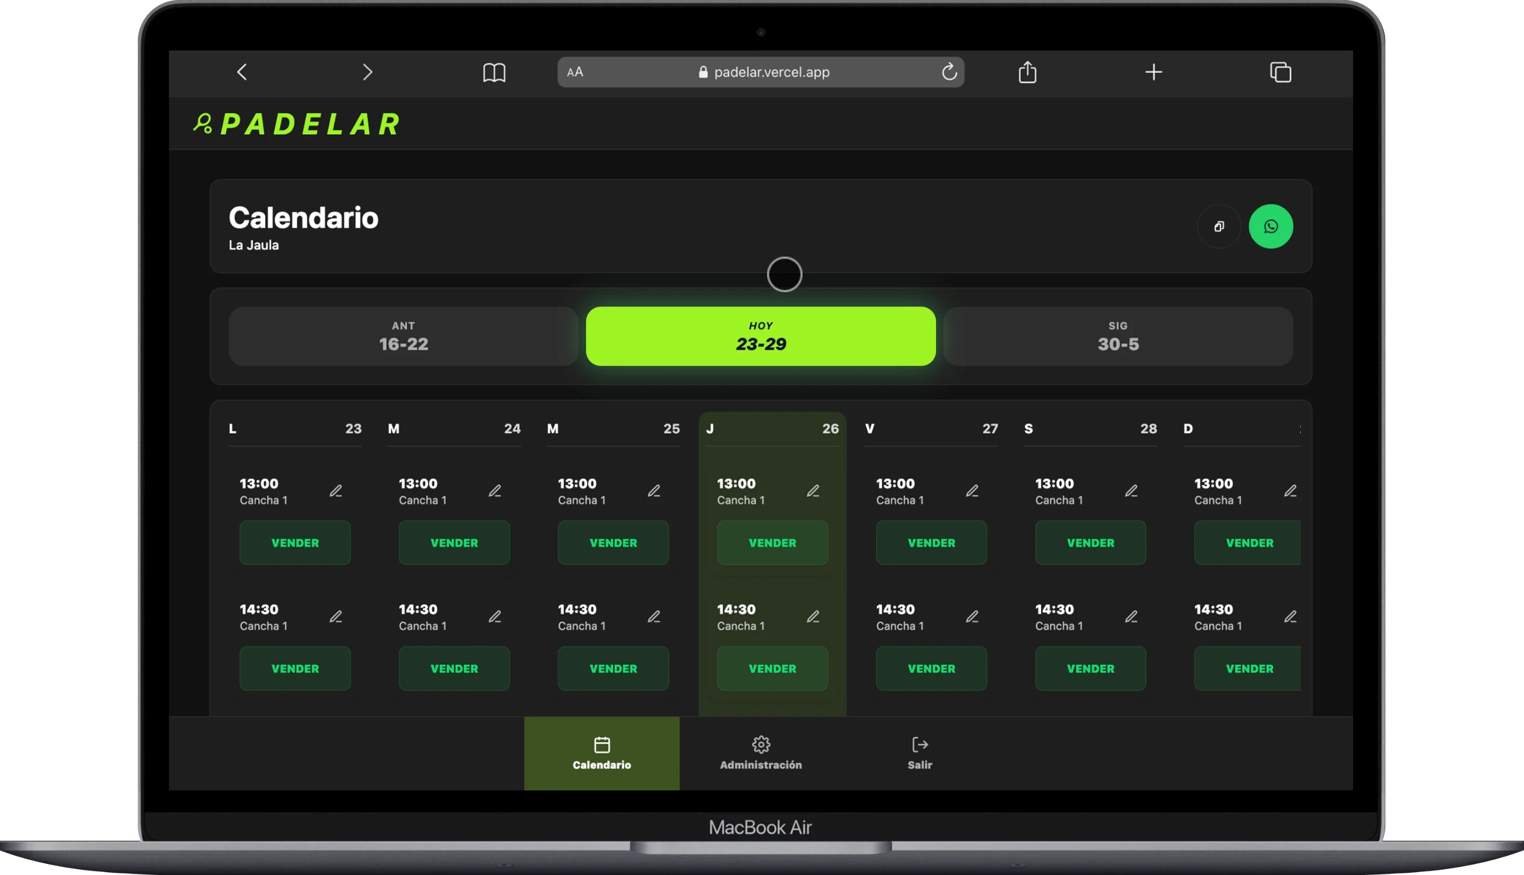This screenshot has width=1524, height=875.
Task: Click the copy icon beside WhatsApp
Action: [1219, 227]
